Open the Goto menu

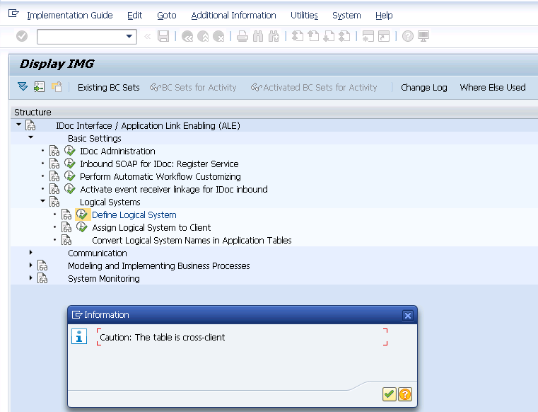(166, 16)
